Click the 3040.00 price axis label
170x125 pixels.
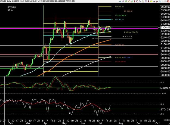(165, 55)
